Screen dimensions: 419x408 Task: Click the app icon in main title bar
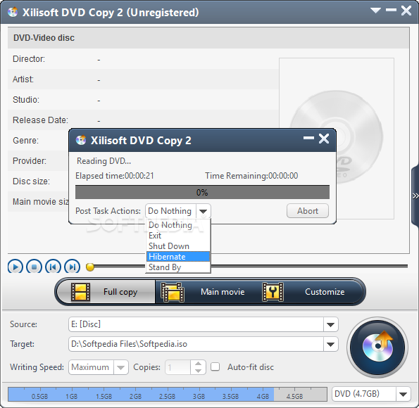(13, 12)
